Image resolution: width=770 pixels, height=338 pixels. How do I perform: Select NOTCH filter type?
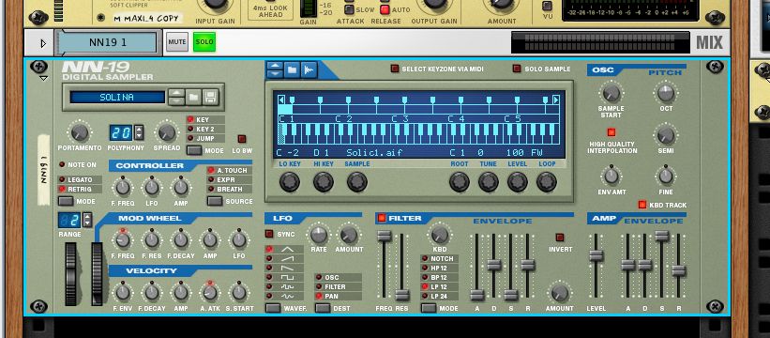pyautogui.click(x=439, y=259)
